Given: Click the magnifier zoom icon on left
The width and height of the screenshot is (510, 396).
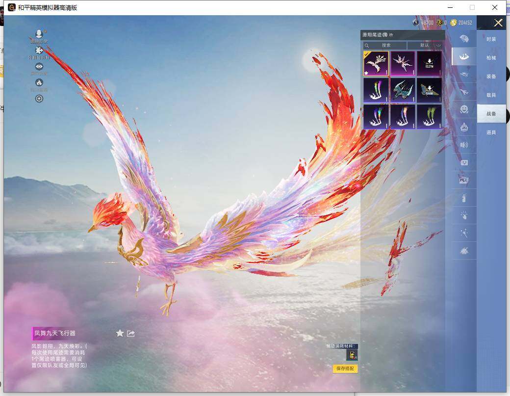Looking at the screenshot, I should tap(39, 99).
